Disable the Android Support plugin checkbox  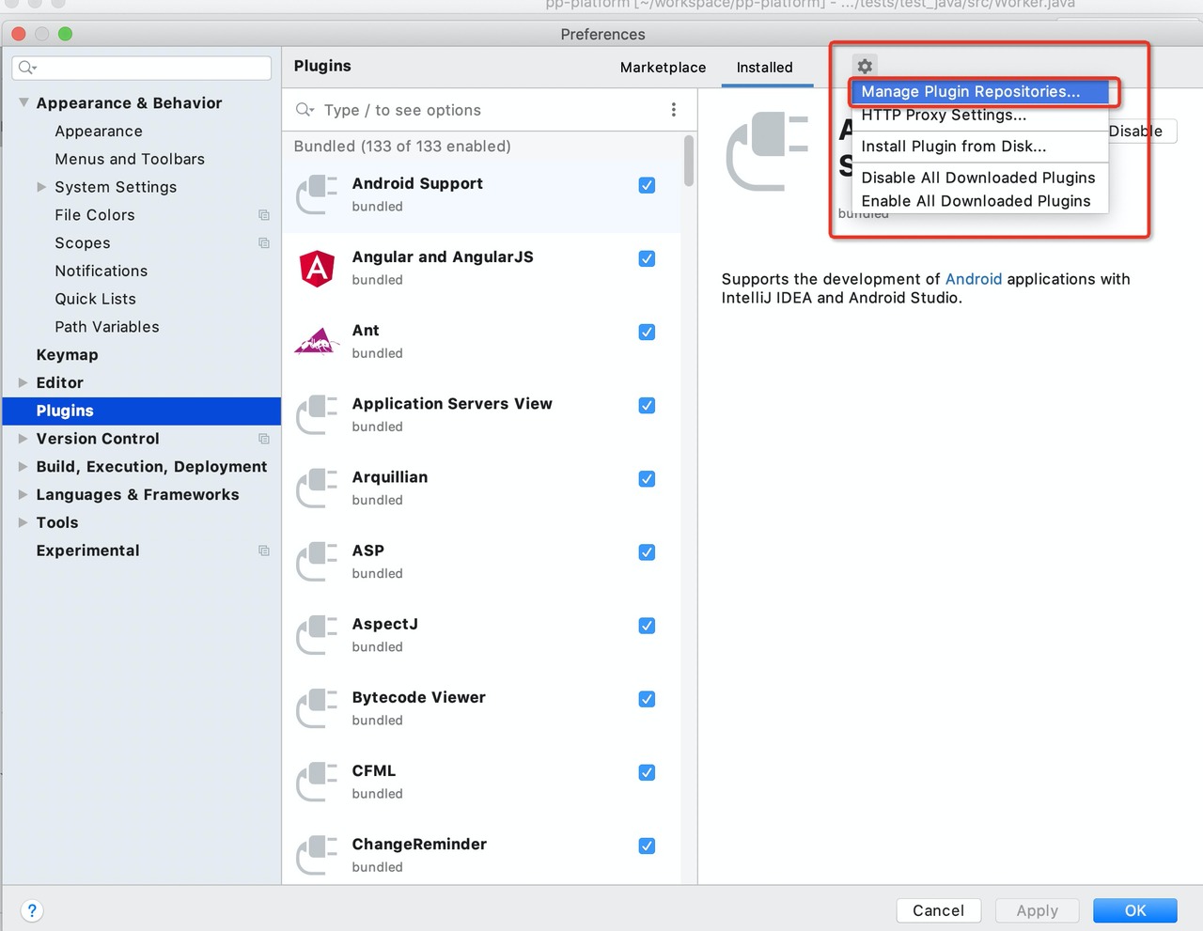[647, 185]
